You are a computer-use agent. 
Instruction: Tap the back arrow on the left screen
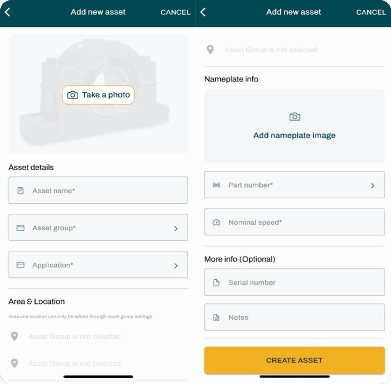coord(7,12)
